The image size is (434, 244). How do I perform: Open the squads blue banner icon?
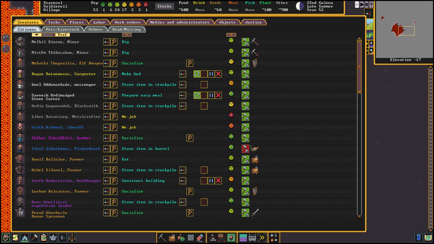point(419,238)
